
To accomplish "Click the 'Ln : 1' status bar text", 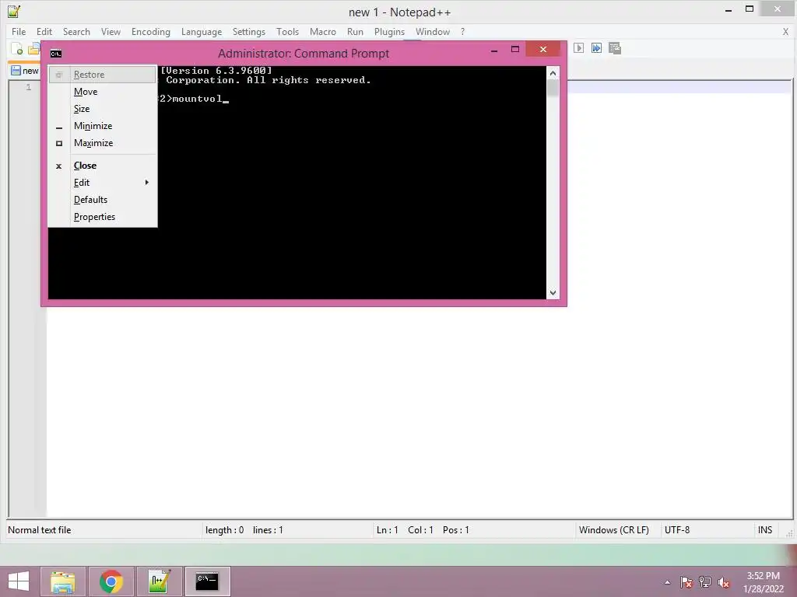I will click(388, 530).
